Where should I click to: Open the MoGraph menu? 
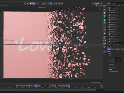point(10,1)
